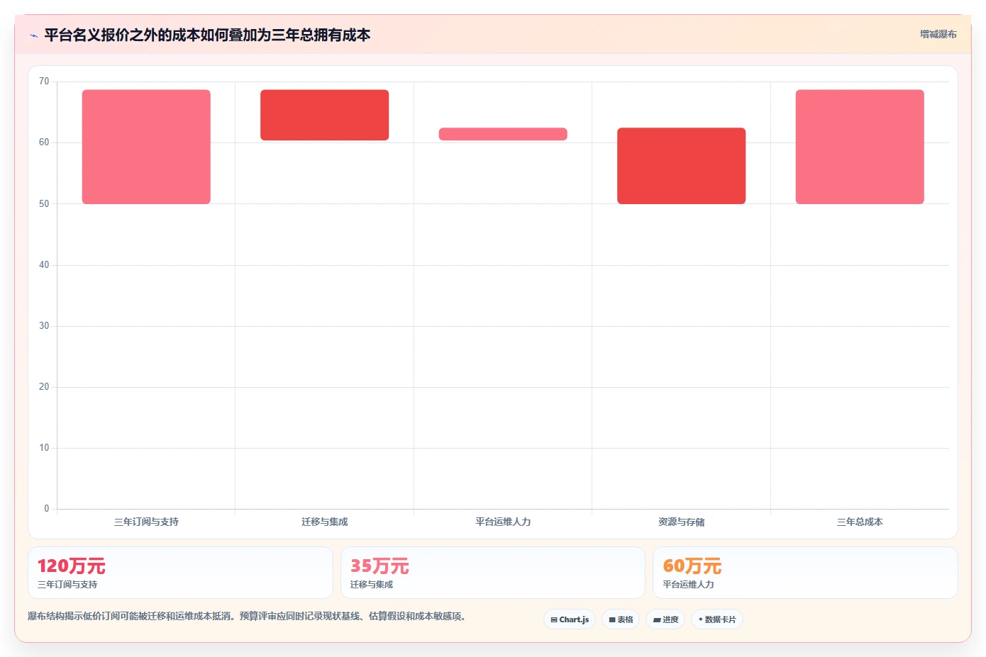Click the 迁移与集成 red bar

coord(324,115)
